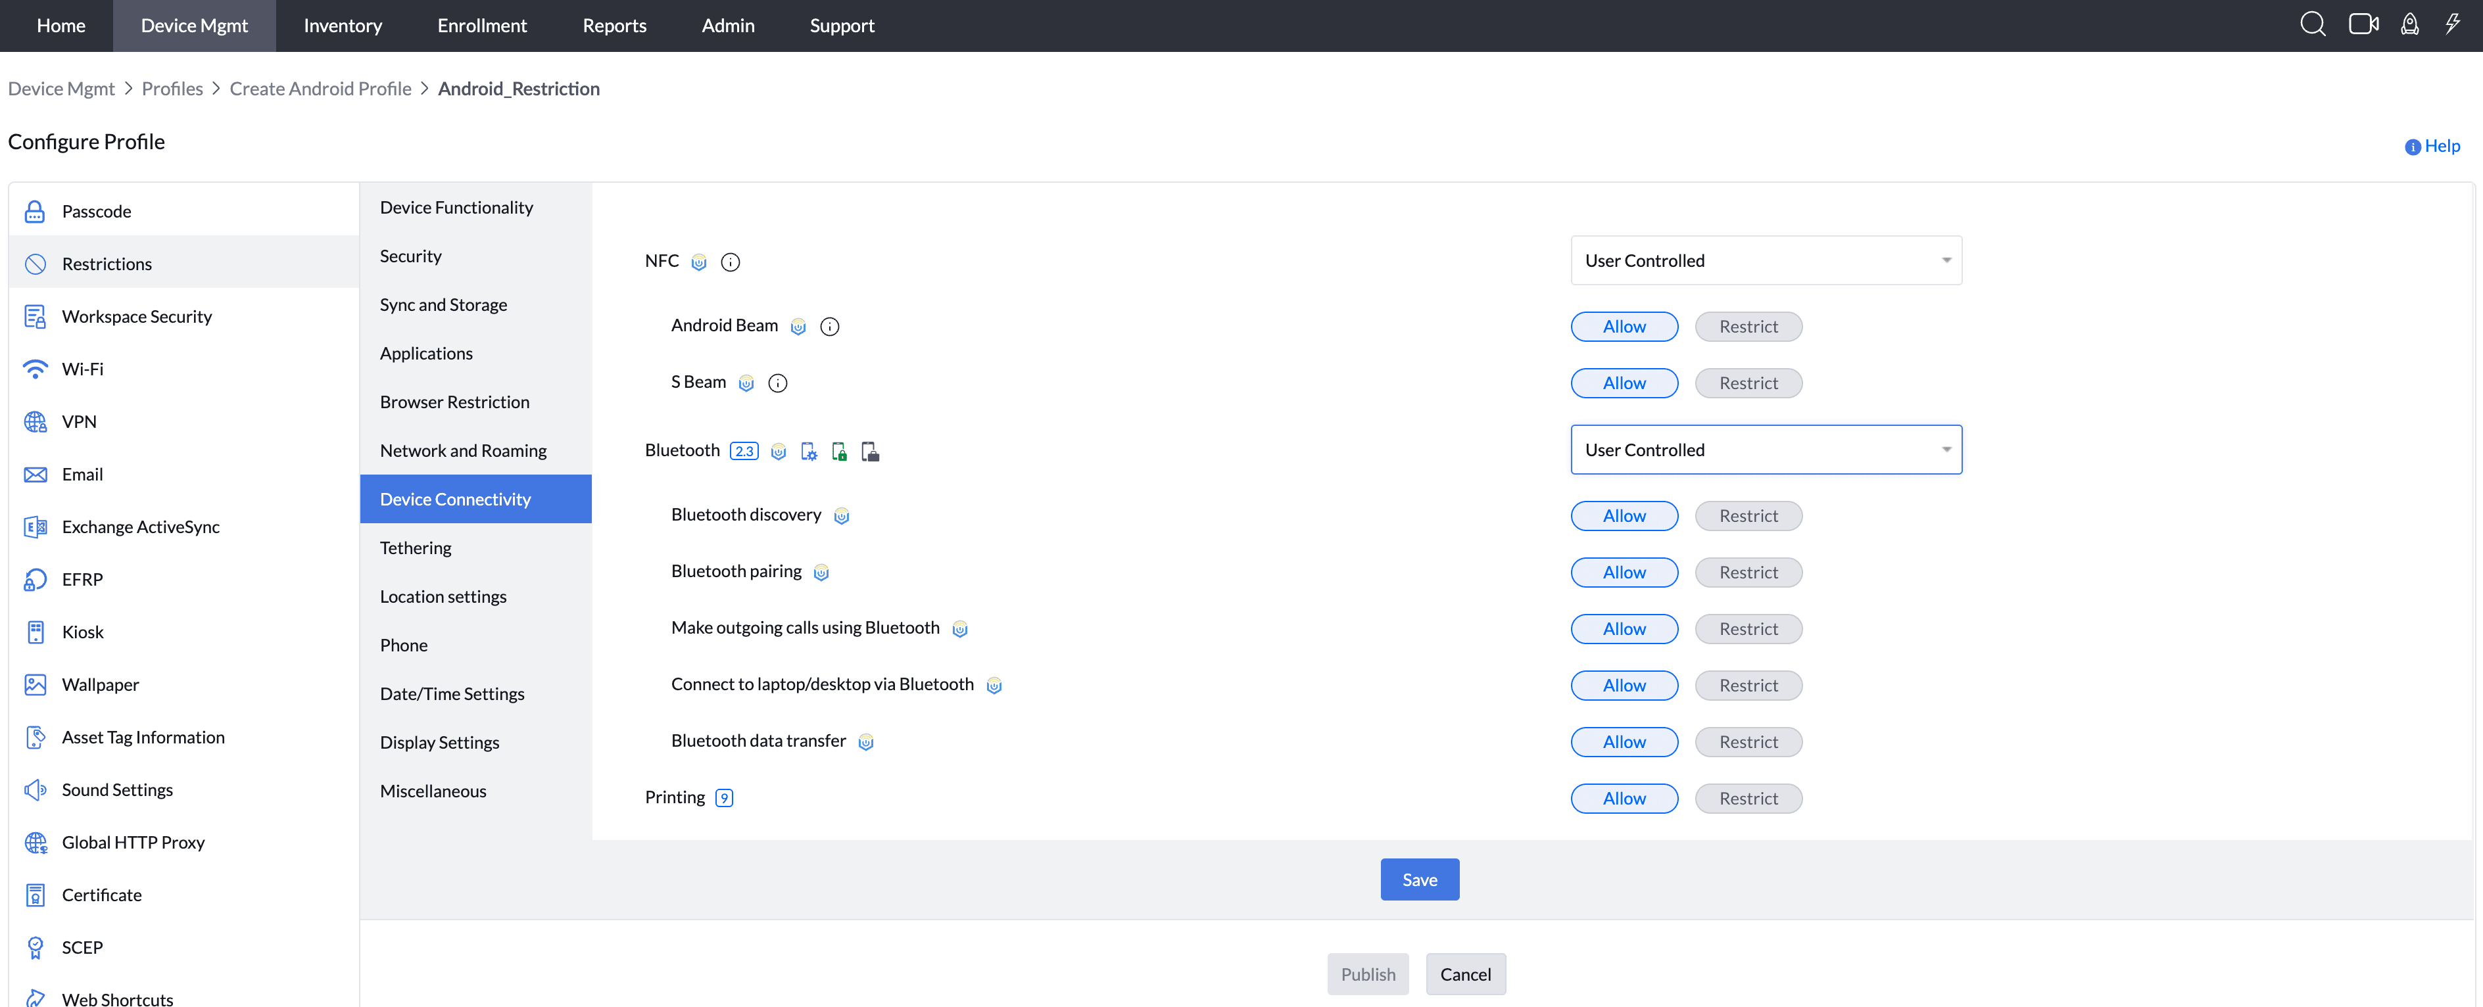Click the info icon next to NFC

(730, 262)
